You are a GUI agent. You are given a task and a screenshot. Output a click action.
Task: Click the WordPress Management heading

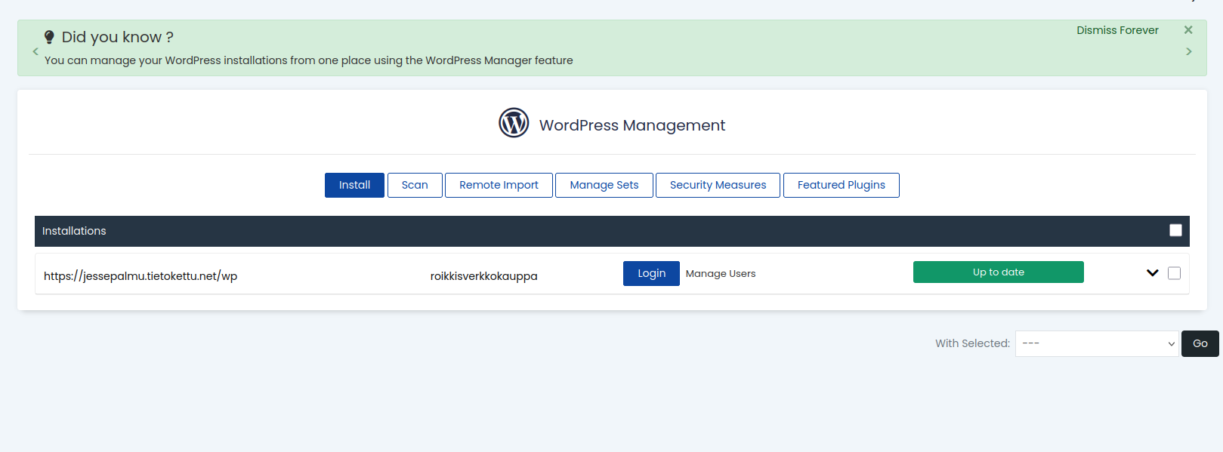pyautogui.click(x=632, y=125)
